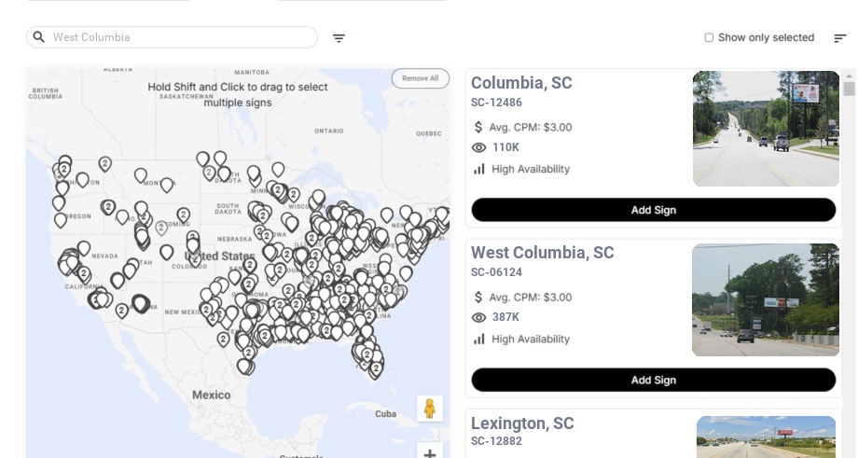Open the filter options icon beside search
Viewport: 858px width, 458px height.
point(339,38)
